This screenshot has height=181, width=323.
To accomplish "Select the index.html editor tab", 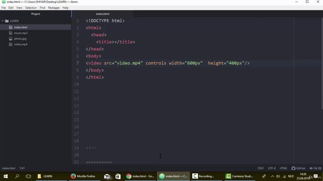I will tap(102, 14).
